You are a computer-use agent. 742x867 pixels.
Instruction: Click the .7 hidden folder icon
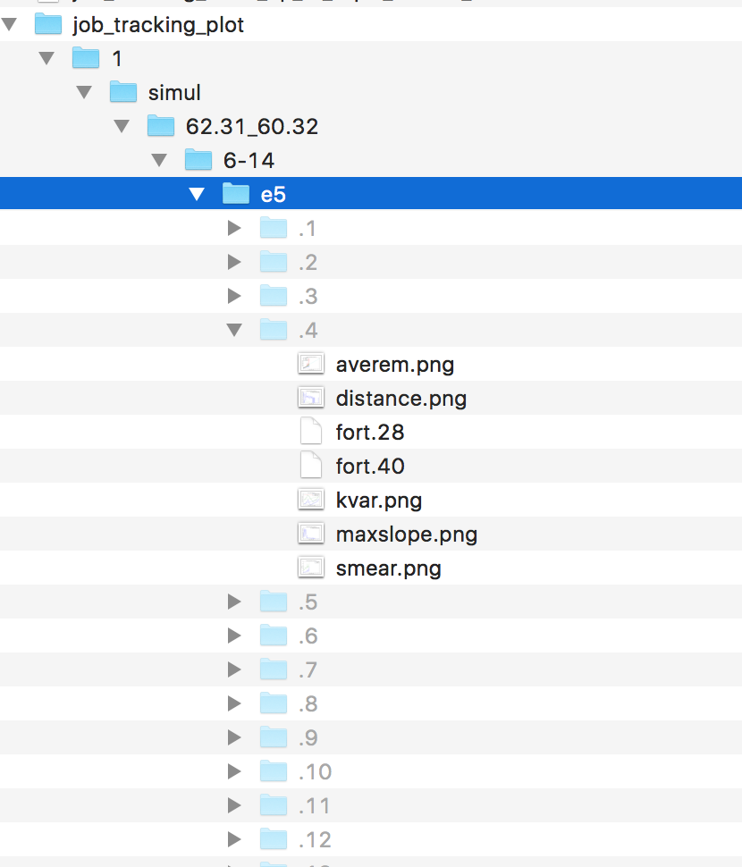274,669
